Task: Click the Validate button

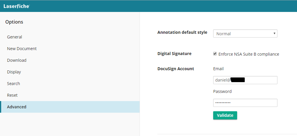Action: (x=225, y=115)
